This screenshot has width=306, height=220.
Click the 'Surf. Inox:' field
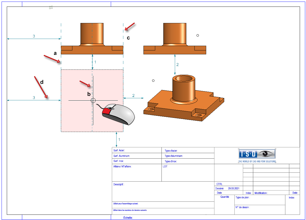click(x=137, y=161)
